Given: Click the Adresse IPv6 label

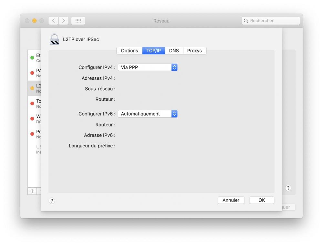Looking at the screenshot, I should [100, 135].
